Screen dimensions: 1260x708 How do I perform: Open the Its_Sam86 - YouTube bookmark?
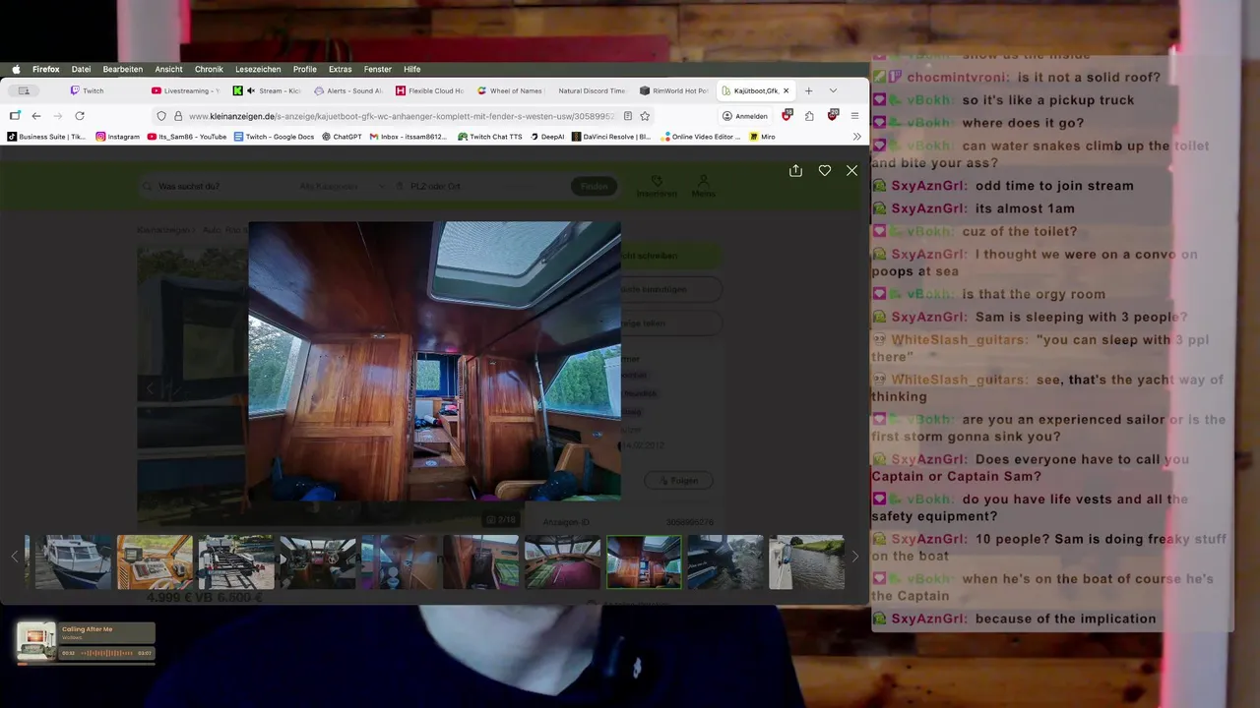tap(187, 137)
